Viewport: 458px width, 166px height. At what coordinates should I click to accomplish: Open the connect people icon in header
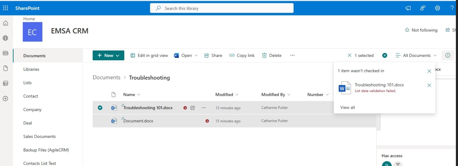[x=423, y=8]
